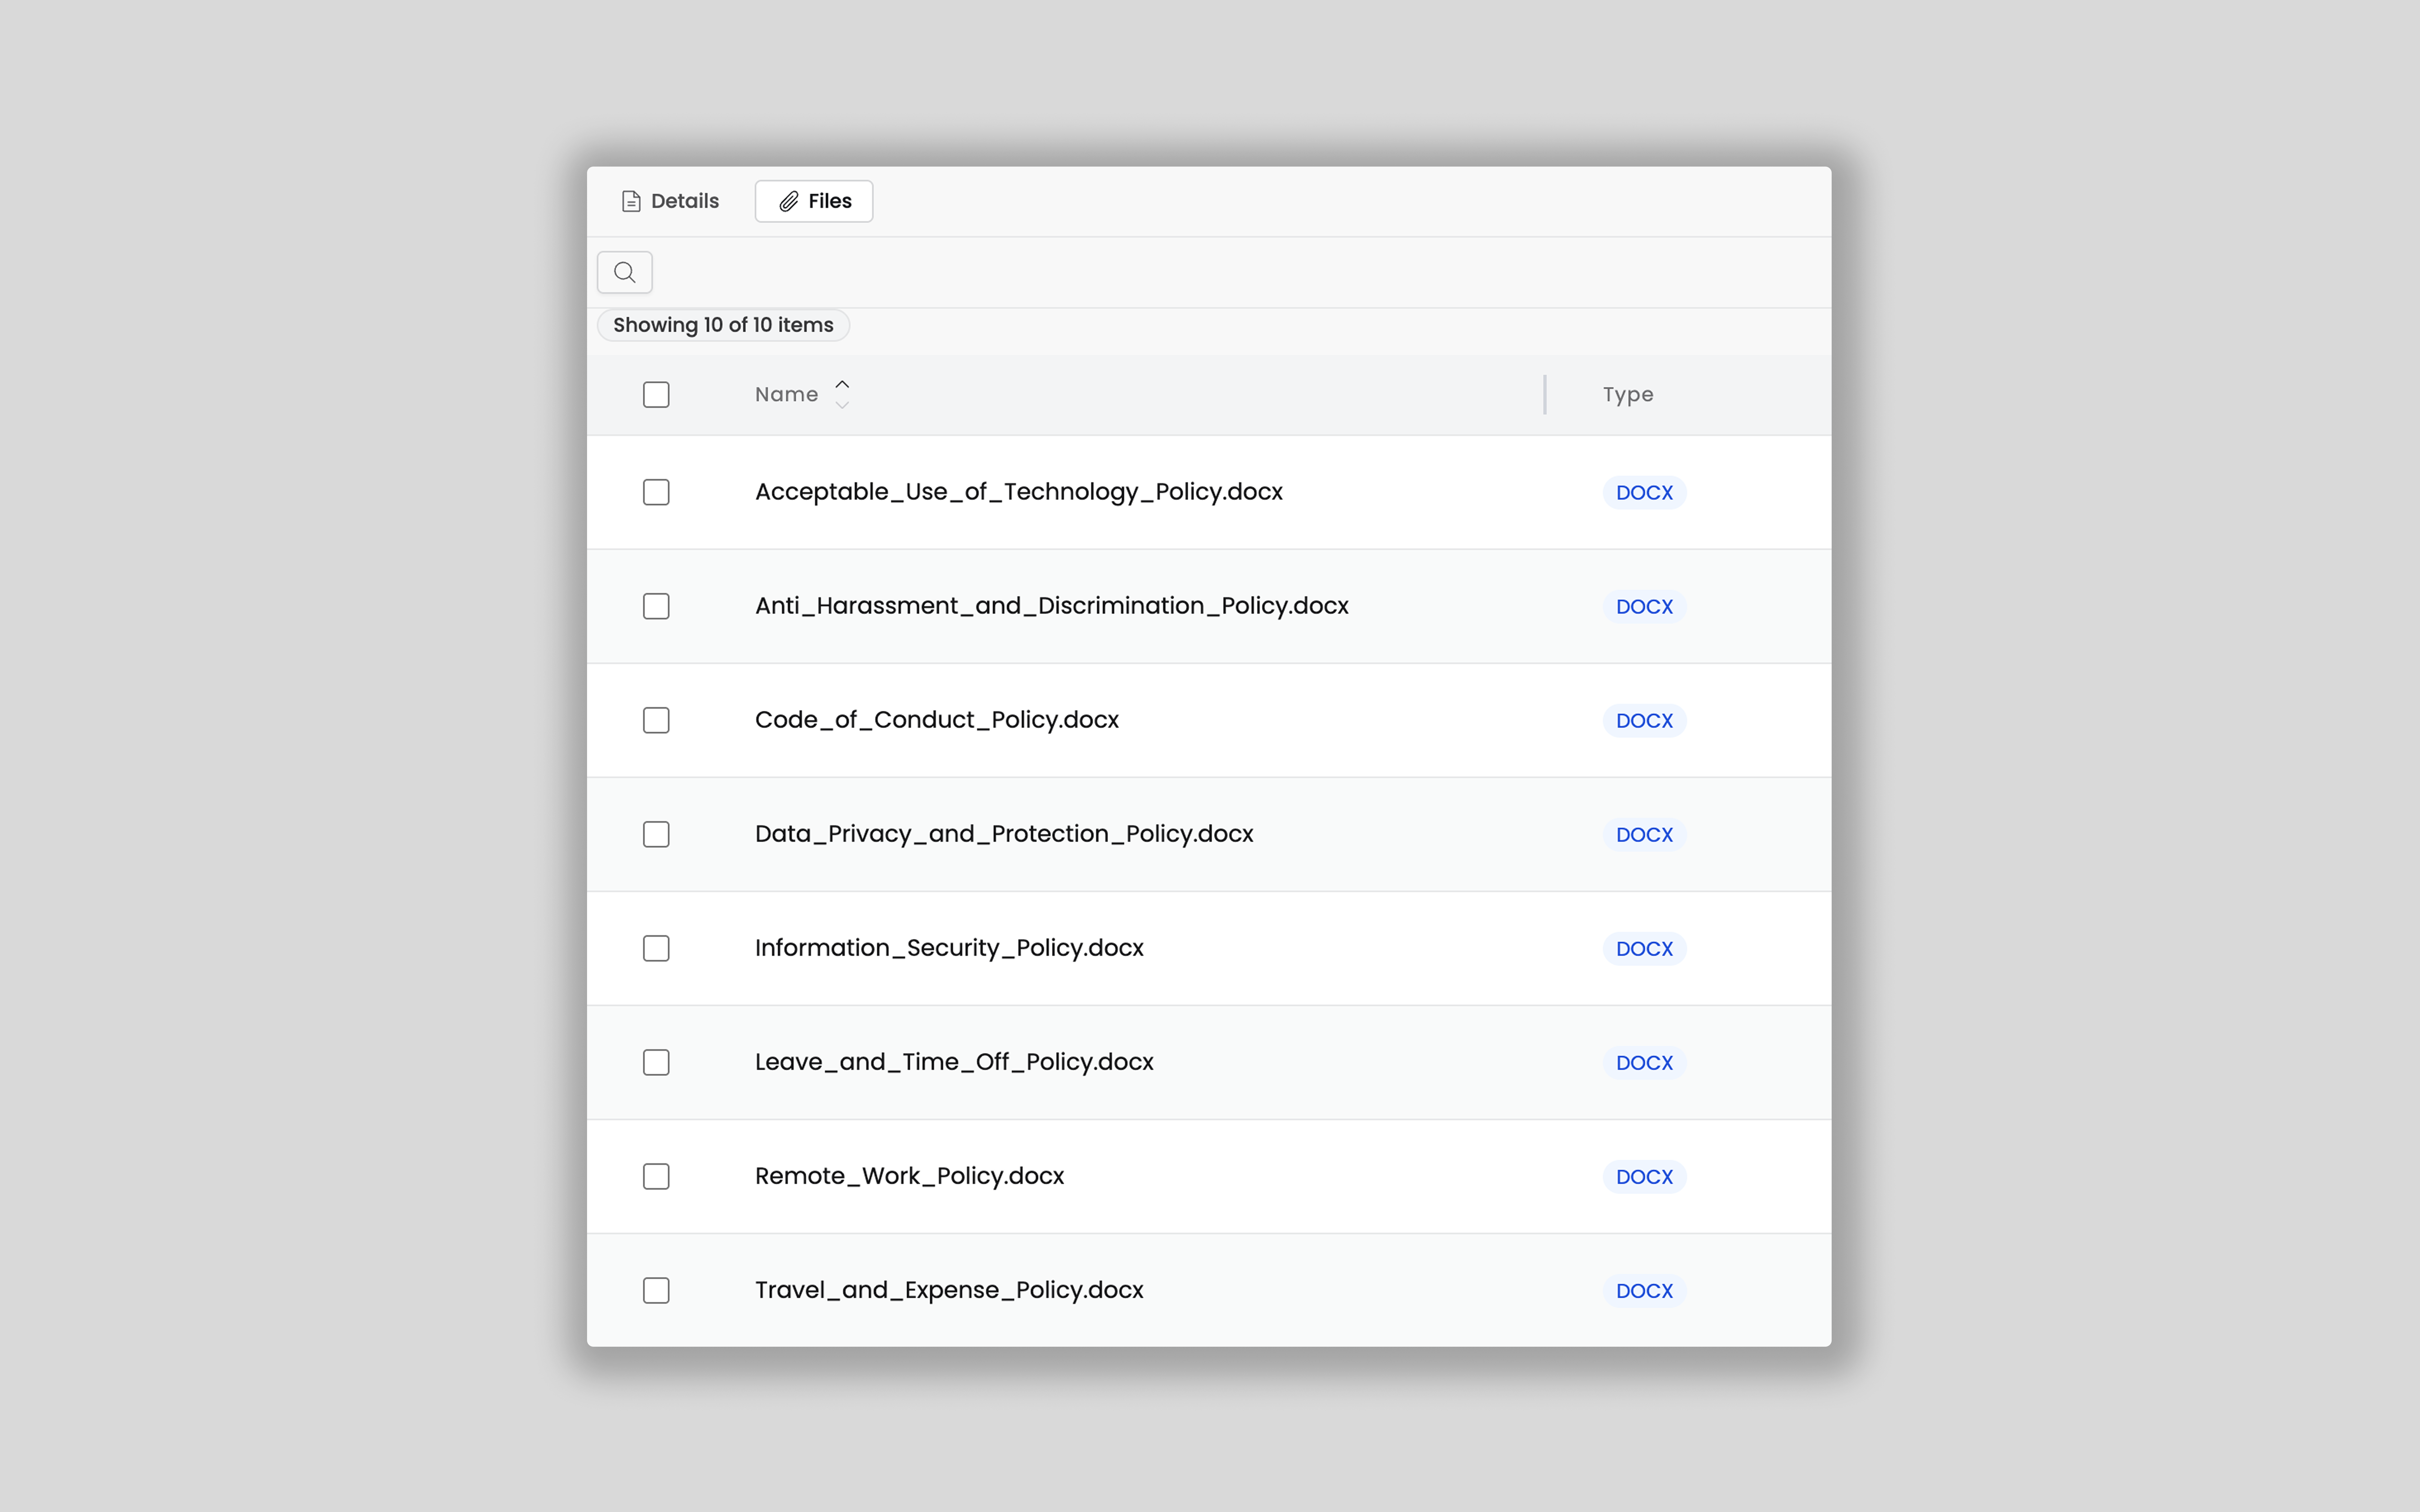Click the search magnifier icon
Screen dimensions: 2420x1512
tap(624, 272)
